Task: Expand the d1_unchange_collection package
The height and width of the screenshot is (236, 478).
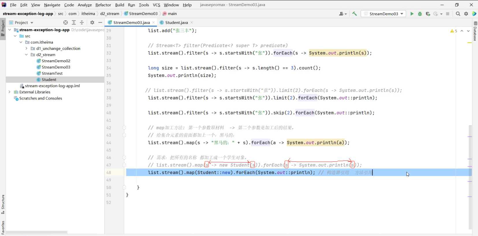Action: point(26,48)
